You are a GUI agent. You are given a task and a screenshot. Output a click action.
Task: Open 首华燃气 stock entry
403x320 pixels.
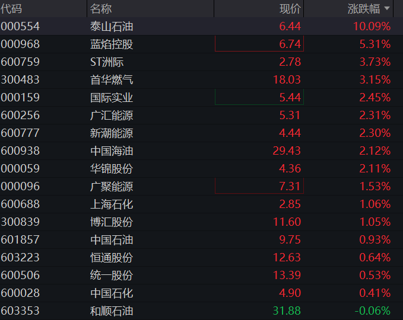[112, 79]
